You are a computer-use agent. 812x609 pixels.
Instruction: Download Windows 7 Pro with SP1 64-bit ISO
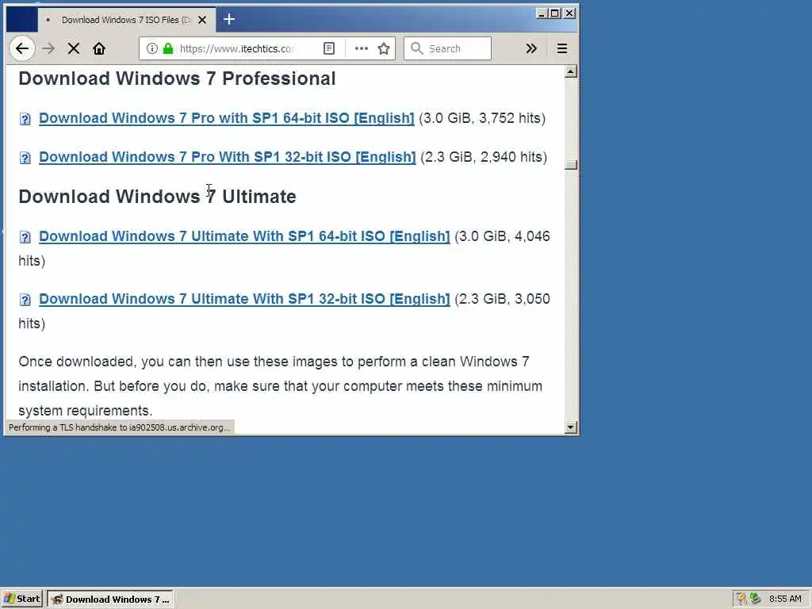tap(226, 118)
